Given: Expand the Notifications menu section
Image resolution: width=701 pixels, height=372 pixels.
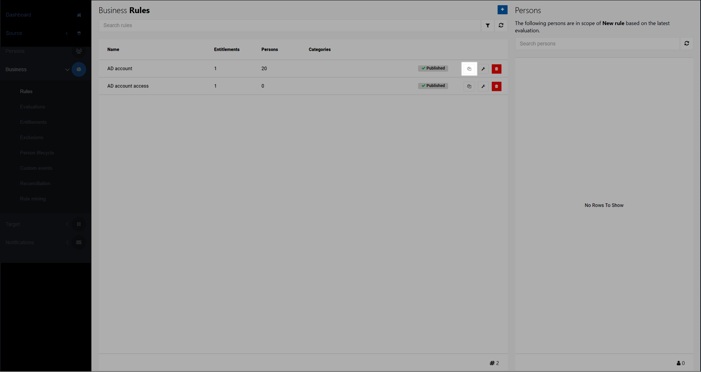Looking at the screenshot, I should tap(67, 242).
